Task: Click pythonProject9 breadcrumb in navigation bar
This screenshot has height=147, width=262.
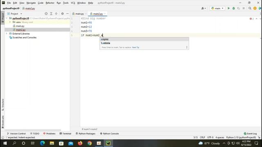Action: (x=11, y=8)
